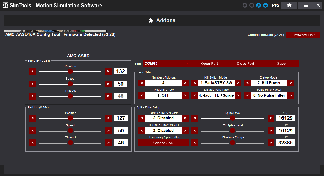Click the Parking Position slider handle
Image resolution: width=324 pixels, height=176 pixels.
click(70, 118)
